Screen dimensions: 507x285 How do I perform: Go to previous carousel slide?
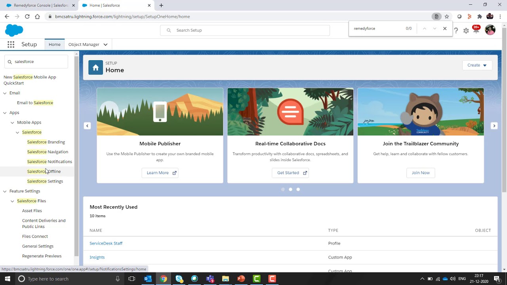pyautogui.click(x=87, y=125)
